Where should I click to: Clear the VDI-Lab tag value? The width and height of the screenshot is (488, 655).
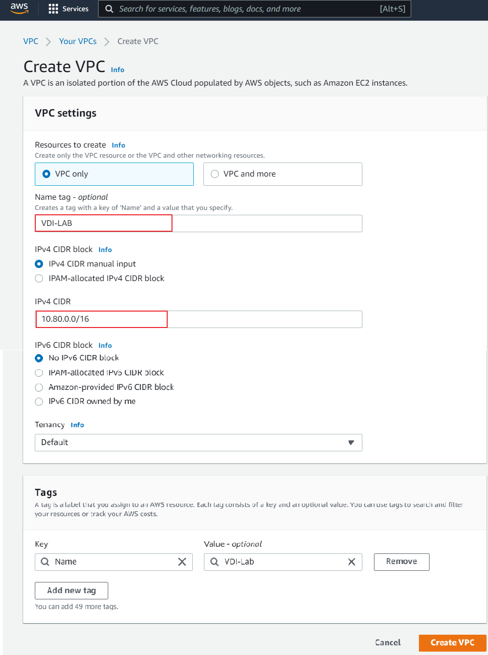click(x=352, y=562)
